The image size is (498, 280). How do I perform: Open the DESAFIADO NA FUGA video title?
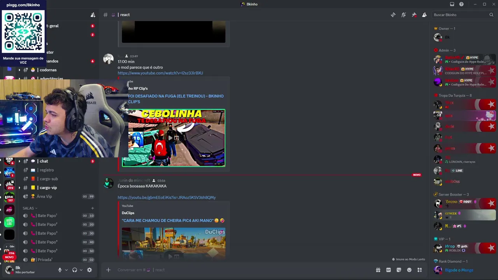[x=176, y=99]
